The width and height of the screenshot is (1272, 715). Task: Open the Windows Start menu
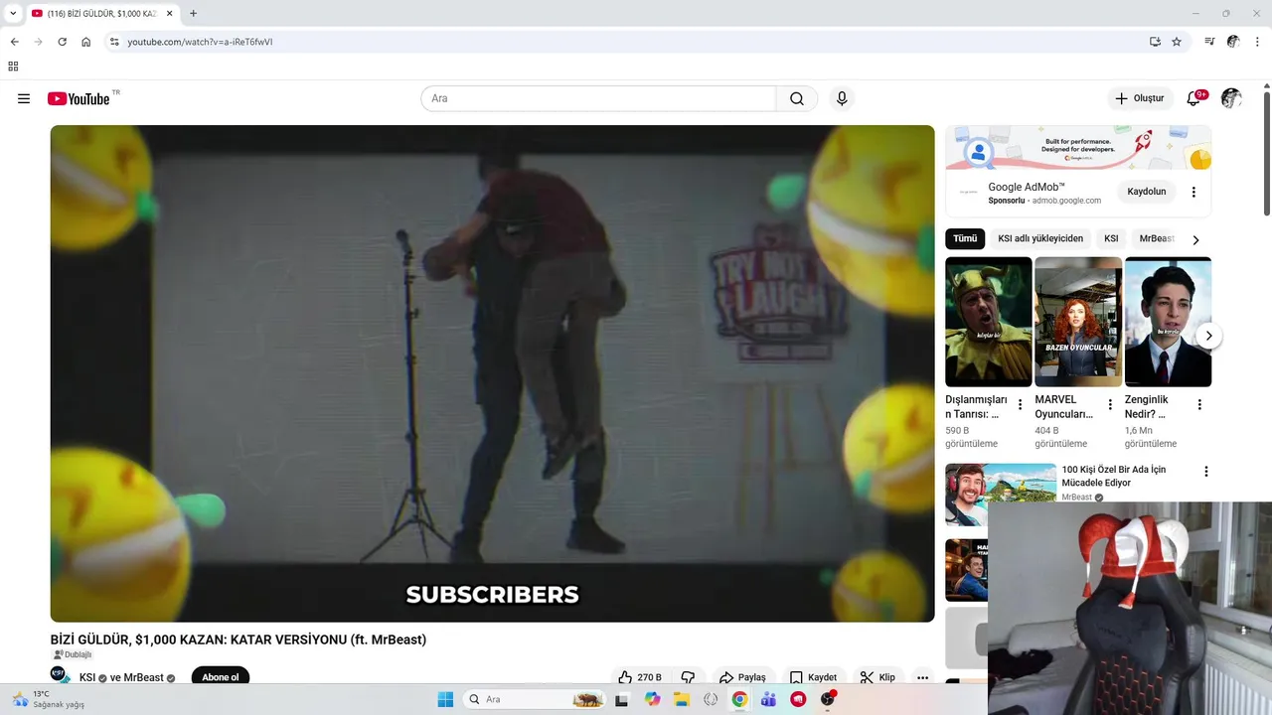tap(445, 699)
